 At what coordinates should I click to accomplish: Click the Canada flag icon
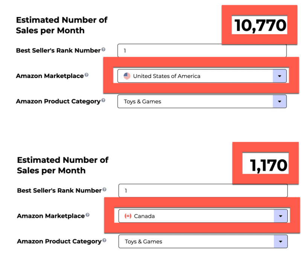point(128,216)
